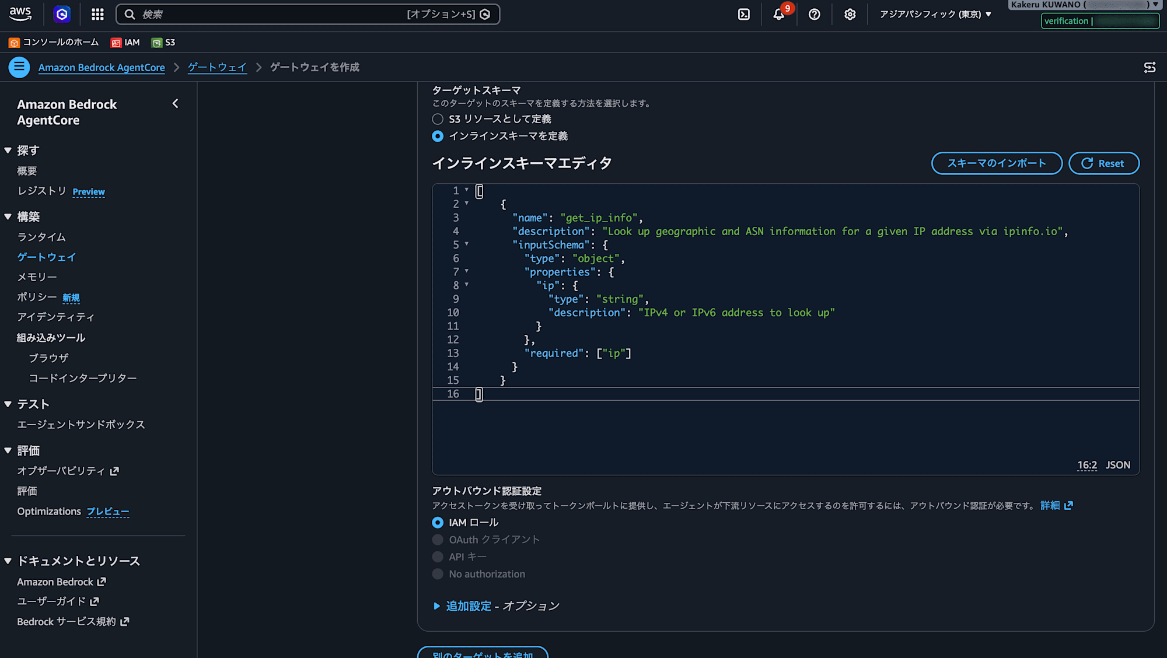Click the コンソールのホーム bookmark icon
This screenshot has height=658, width=1167.
(x=14, y=43)
